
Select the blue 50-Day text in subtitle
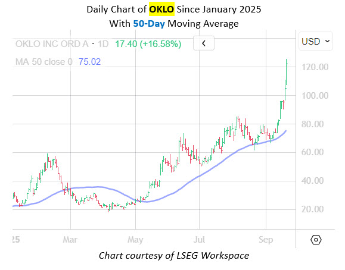point(149,24)
